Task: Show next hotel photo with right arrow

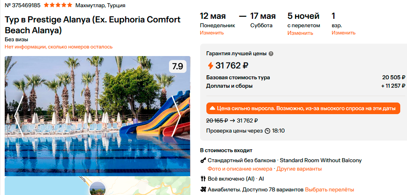Action: (176, 116)
